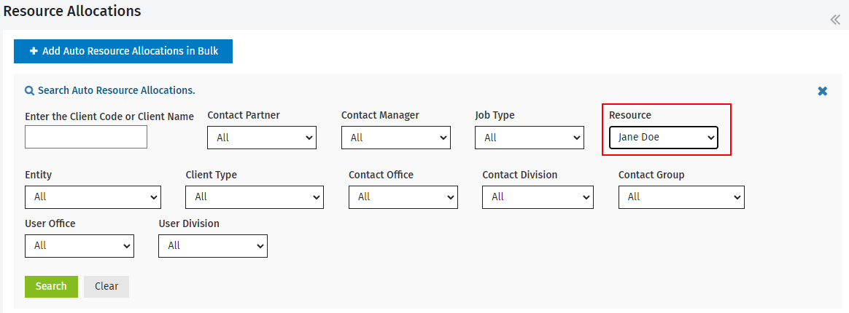Open the Client Type dropdown
This screenshot has width=849, height=313.
[x=255, y=197]
